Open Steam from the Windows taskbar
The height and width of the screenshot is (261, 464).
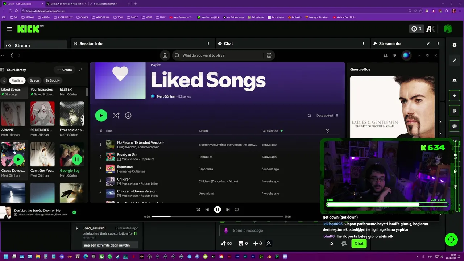(x=117, y=257)
